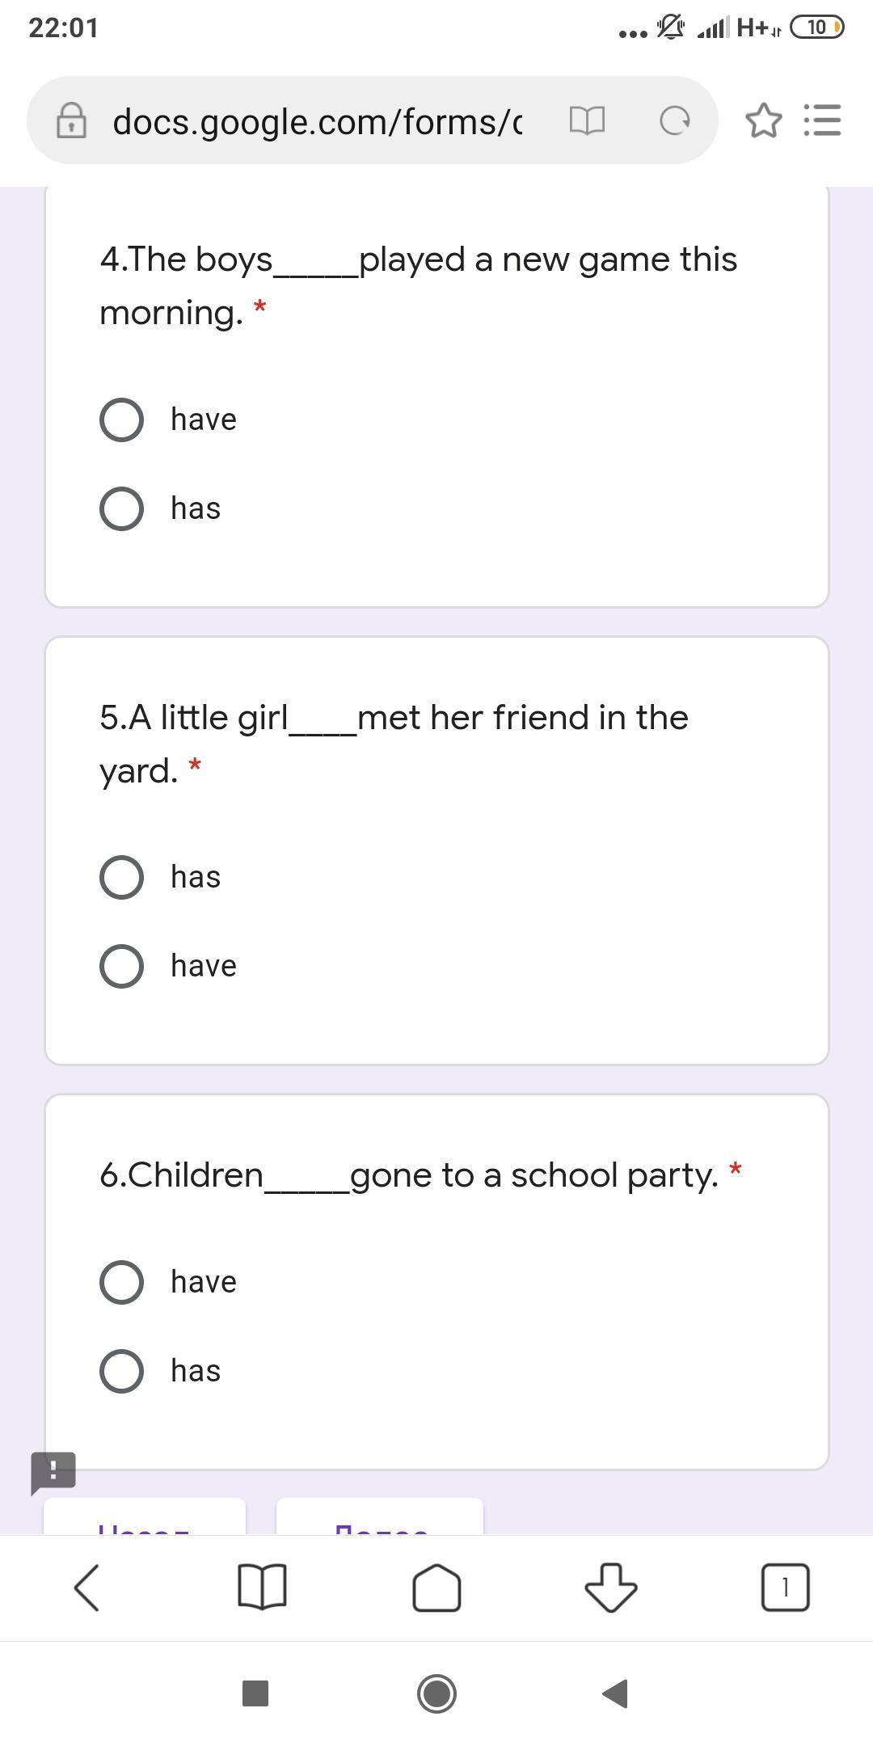Tap the report problem exclamation icon
Viewport: 873px width, 1746px height.
click(x=53, y=1470)
